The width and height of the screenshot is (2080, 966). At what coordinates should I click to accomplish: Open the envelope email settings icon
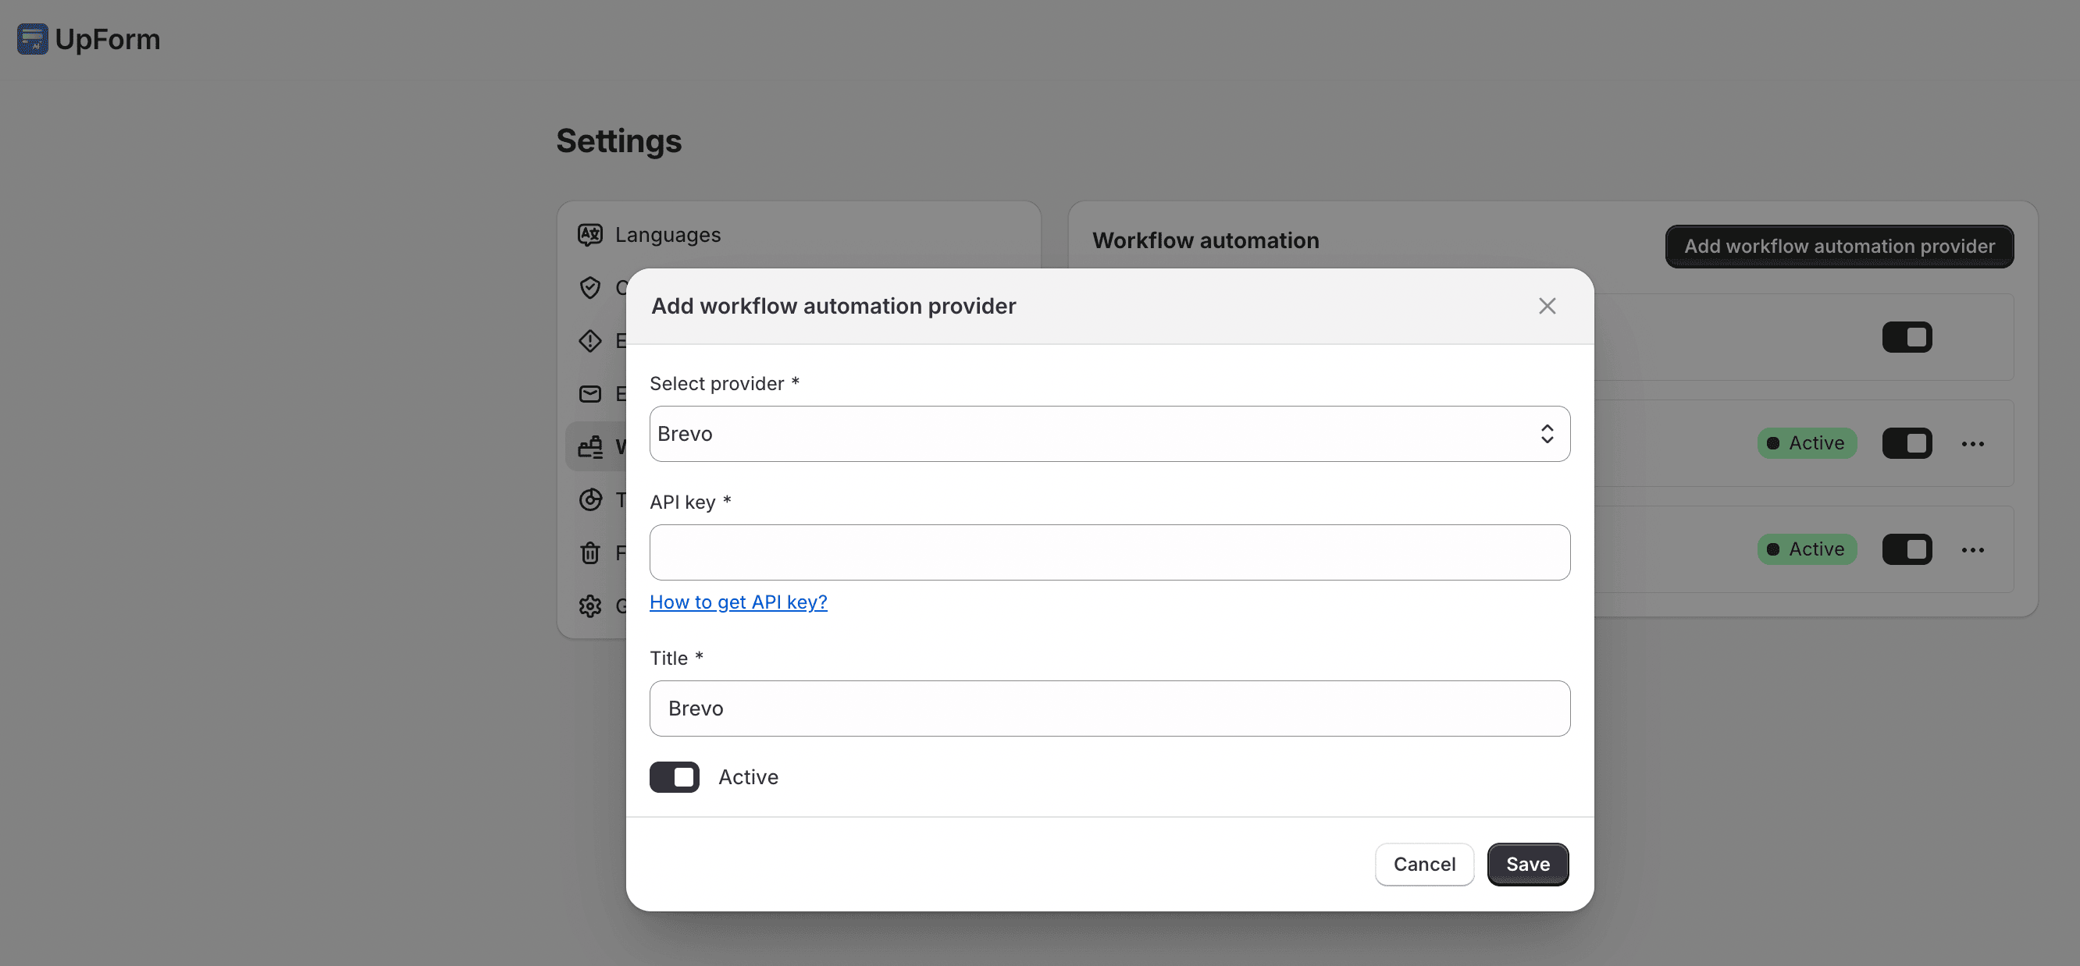[590, 394]
